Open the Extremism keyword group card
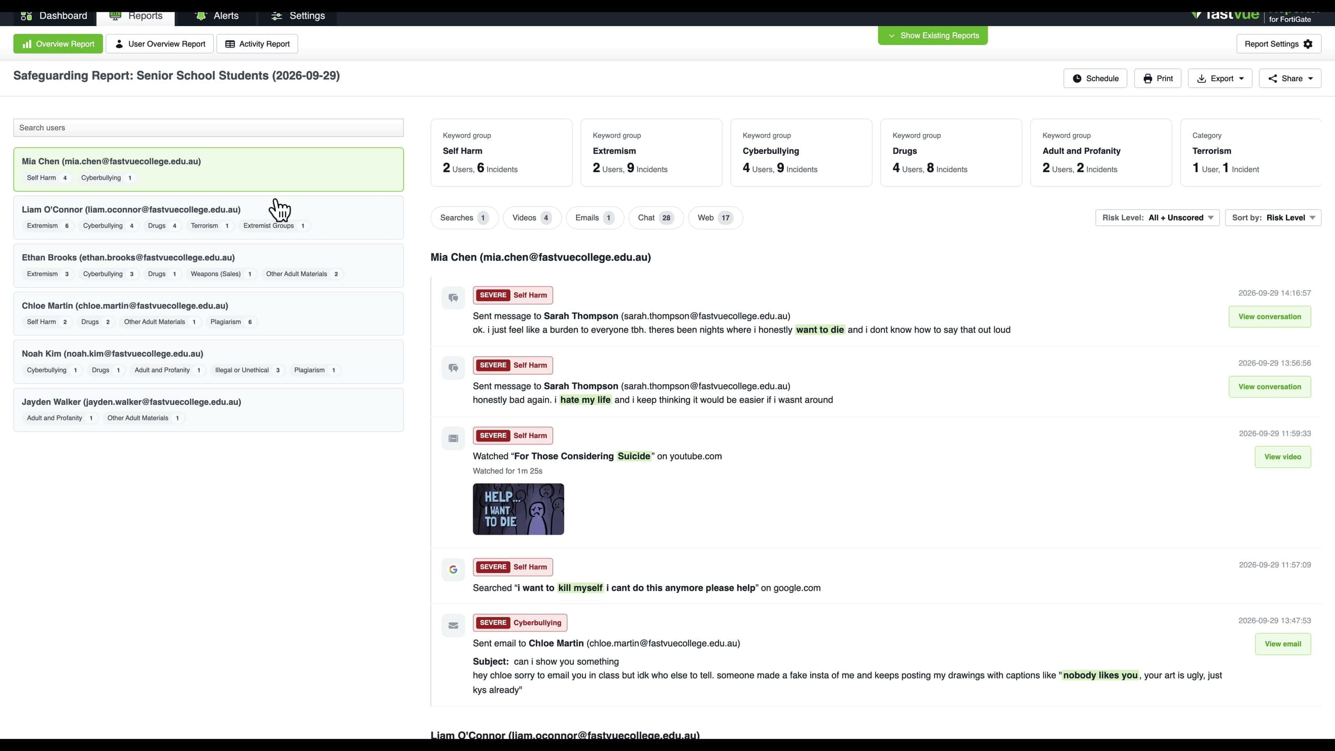The height and width of the screenshot is (751, 1335). [651, 152]
